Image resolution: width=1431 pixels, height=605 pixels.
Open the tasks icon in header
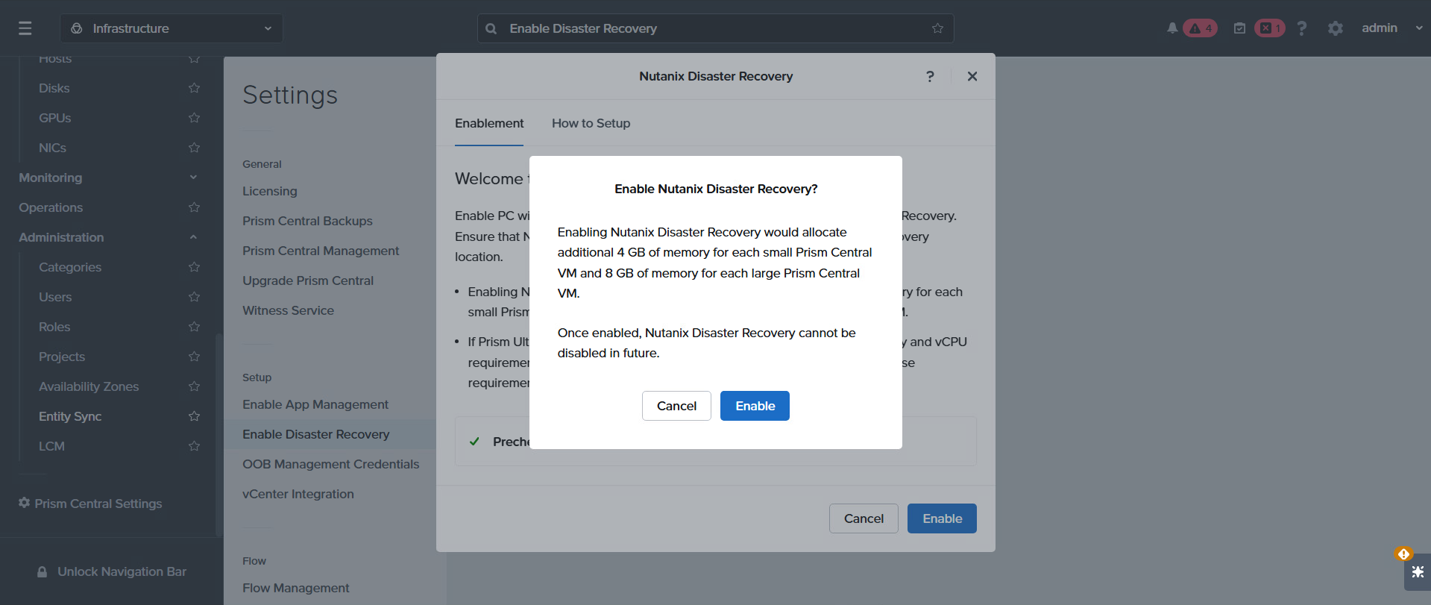[x=1239, y=28]
